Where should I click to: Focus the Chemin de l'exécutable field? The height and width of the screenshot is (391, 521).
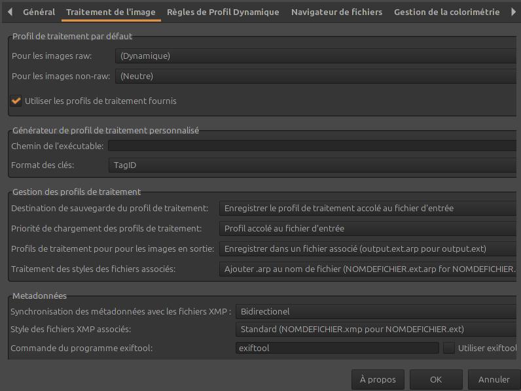[x=312, y=146]
